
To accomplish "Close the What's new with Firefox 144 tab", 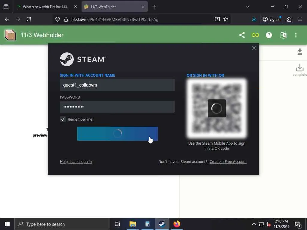I will click(x=76, y=7).
